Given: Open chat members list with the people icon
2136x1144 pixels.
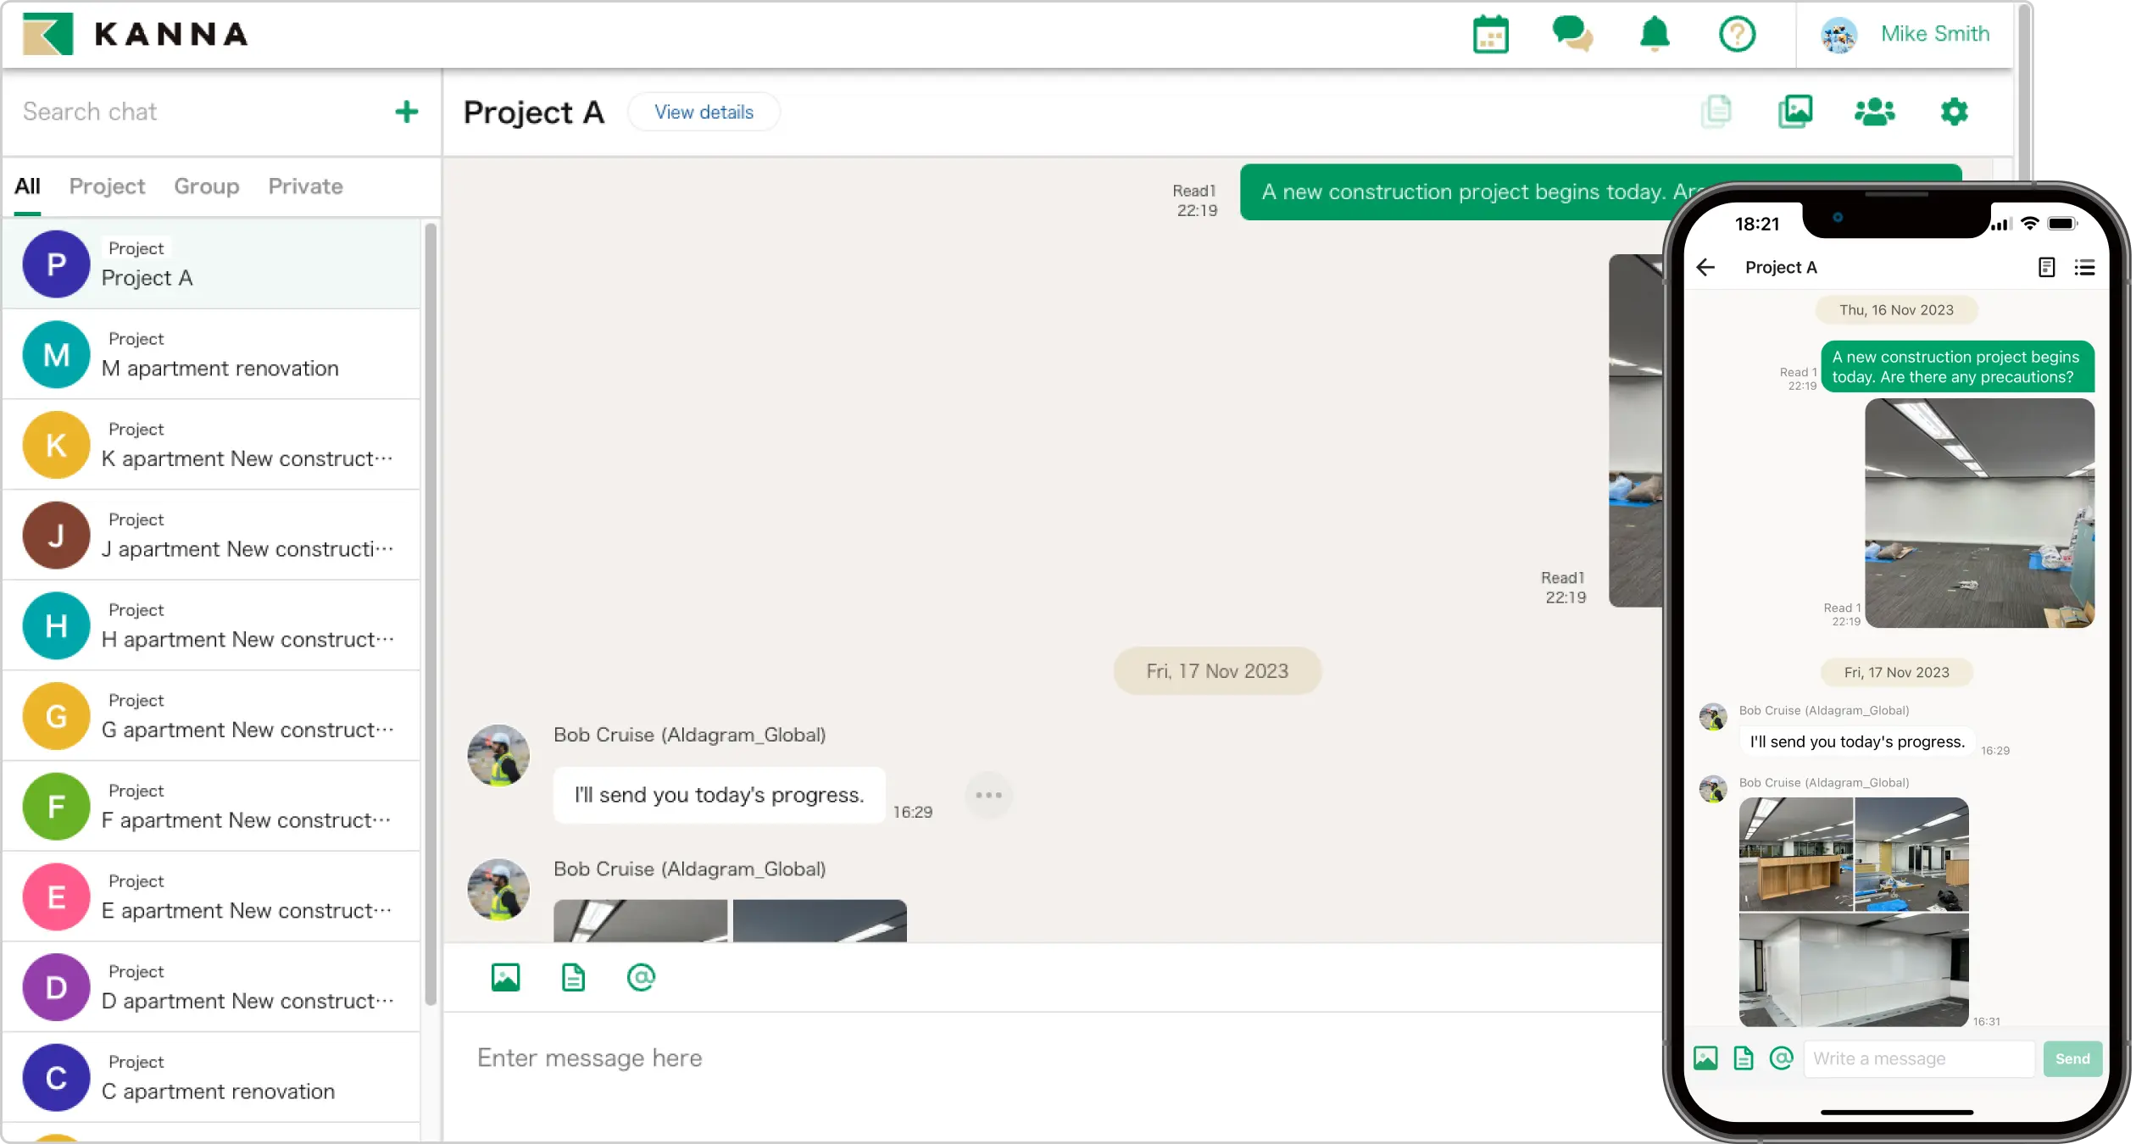Looking at the screenshot, I should click(x=1875, y=111).
